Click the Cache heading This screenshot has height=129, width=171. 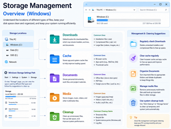click(67, 56)
